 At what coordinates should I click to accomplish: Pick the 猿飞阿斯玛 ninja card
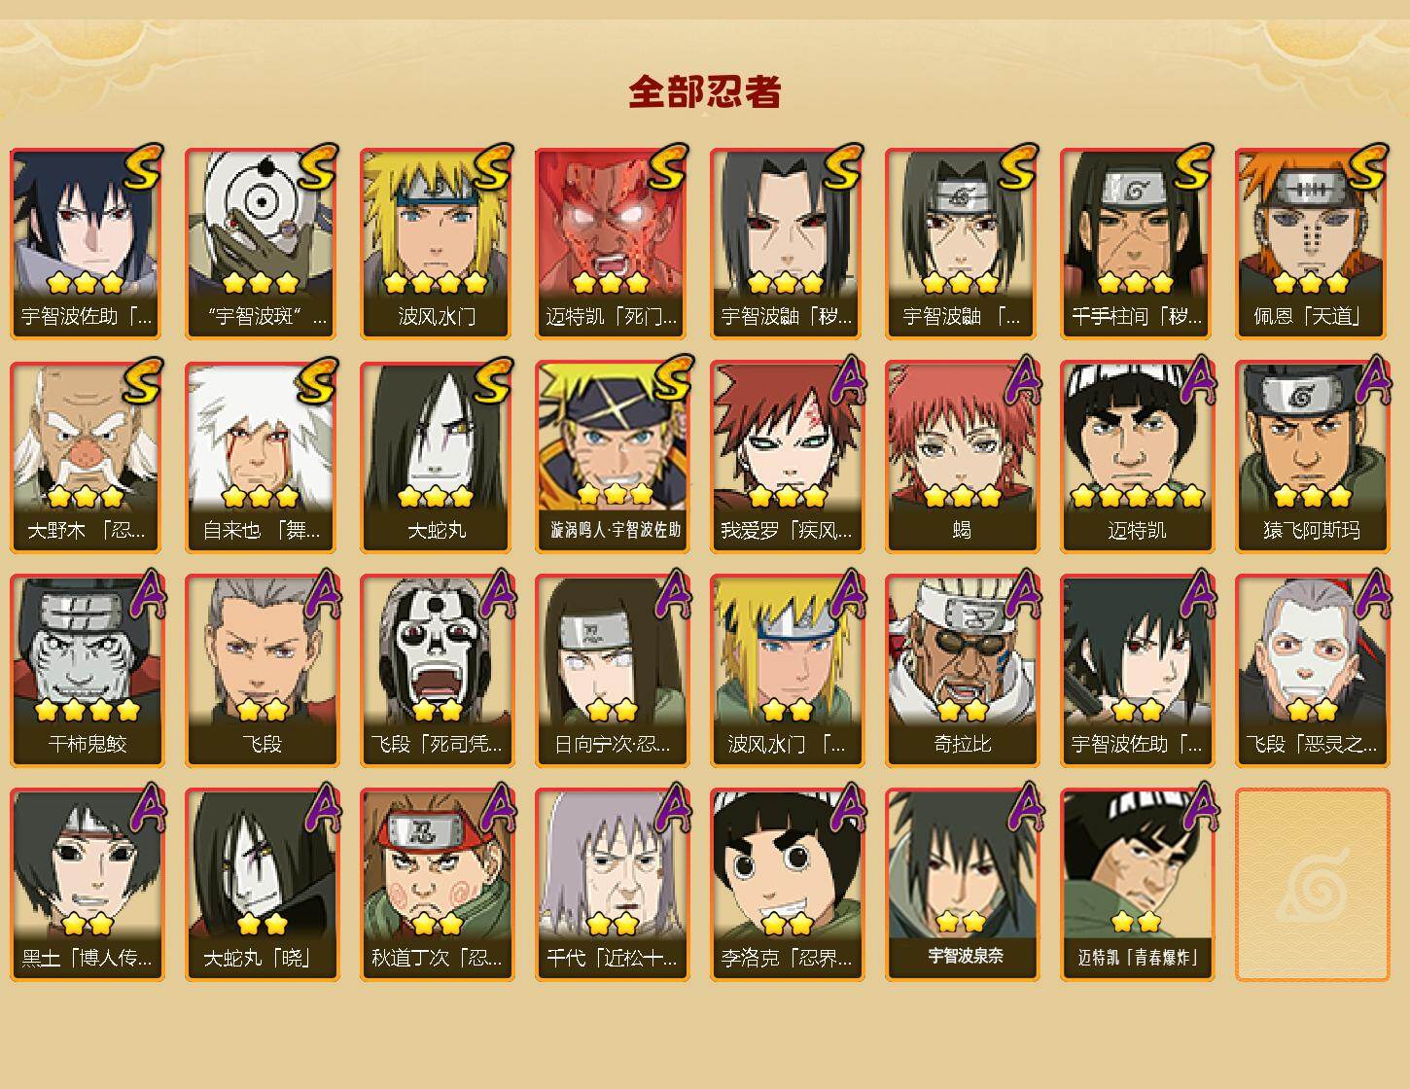click(1312, 457)
